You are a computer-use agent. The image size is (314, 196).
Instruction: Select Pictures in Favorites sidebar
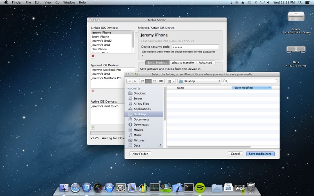click(x=144, y=140)
